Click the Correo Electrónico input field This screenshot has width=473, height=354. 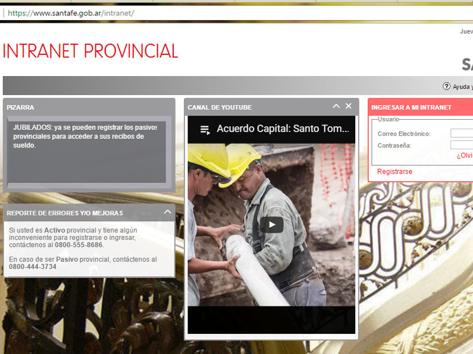pyautogui.click(x=462, y=133)
